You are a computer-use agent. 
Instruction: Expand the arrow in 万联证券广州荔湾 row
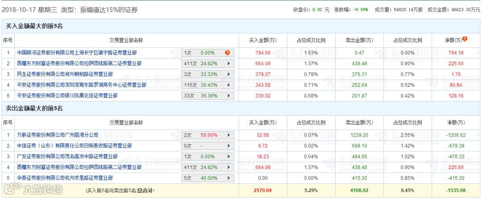pyautogui.click(x=229, y=135)
